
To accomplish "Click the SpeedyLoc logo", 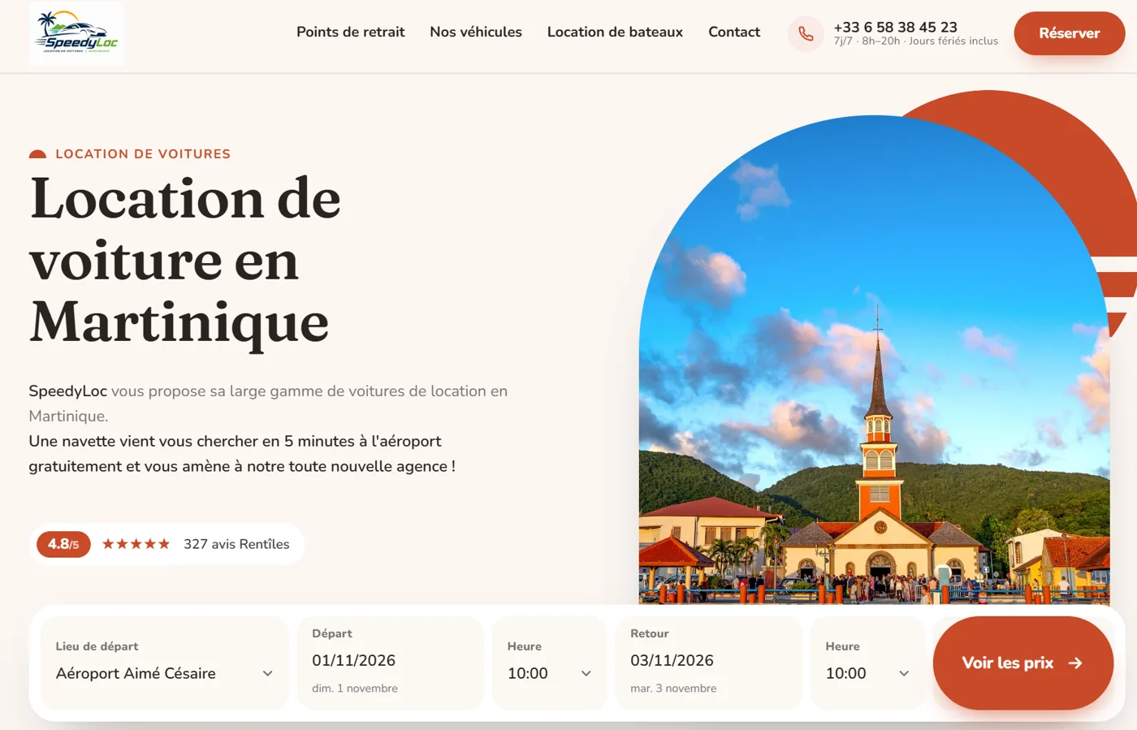I will (x=76, y=33).
